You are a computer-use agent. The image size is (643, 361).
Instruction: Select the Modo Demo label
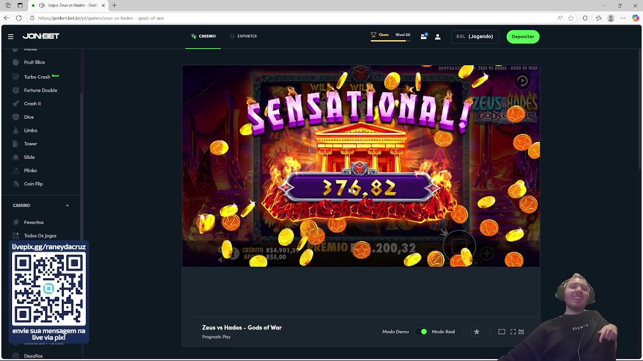click(x=395, y=331)
